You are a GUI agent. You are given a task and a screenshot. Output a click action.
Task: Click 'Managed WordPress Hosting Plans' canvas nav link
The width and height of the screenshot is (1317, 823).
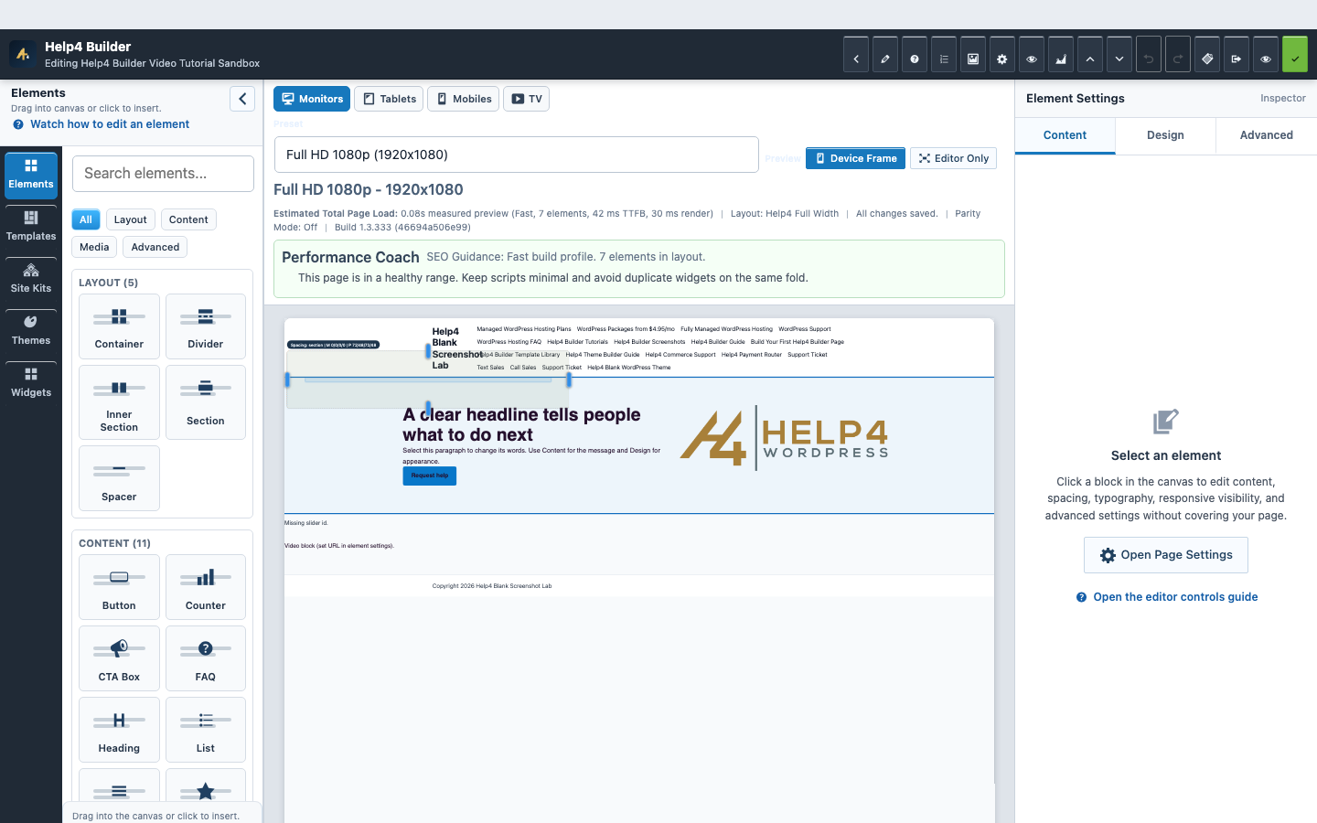pos(524,329)
